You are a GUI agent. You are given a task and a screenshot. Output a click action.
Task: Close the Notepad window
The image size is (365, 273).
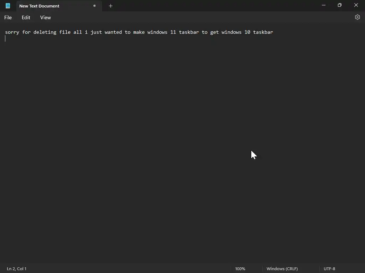click(x=356, y=5)
